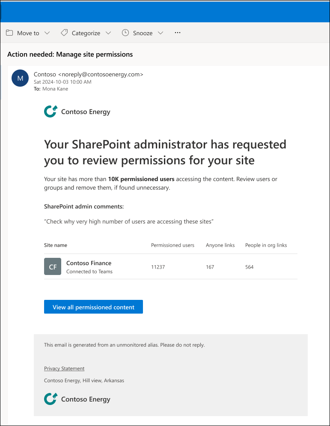Click the email subject line heading
This screenshot has height=426, width=330.
[70, 54]
